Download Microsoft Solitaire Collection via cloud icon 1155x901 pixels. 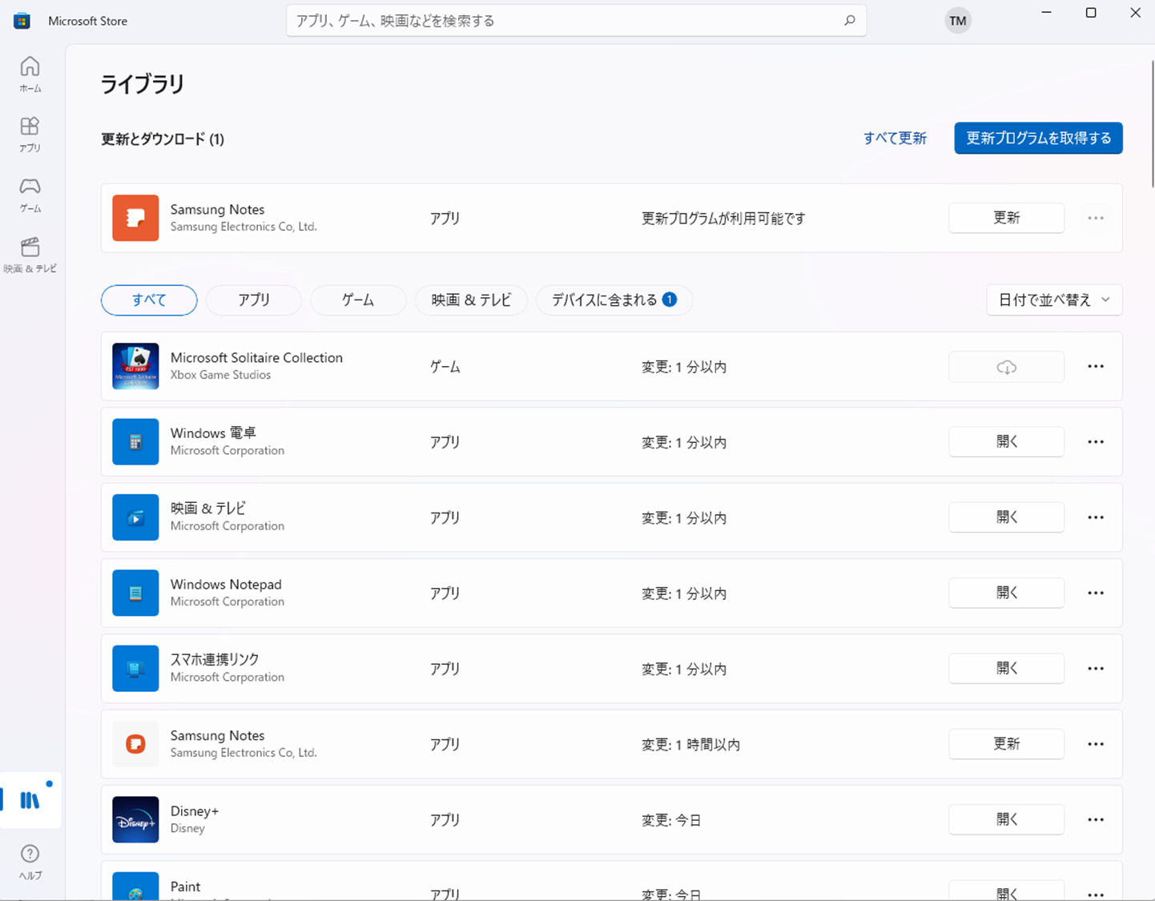point(1007,367)
